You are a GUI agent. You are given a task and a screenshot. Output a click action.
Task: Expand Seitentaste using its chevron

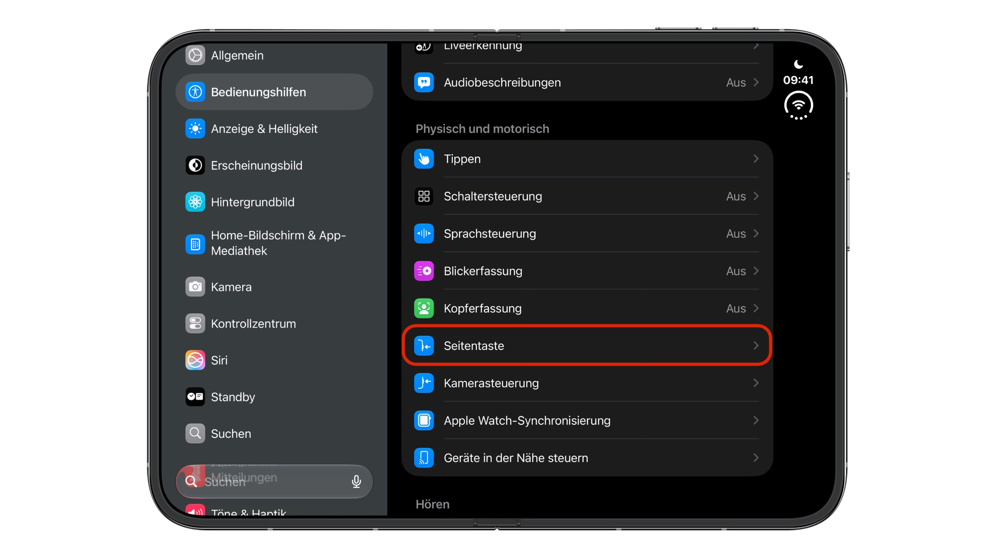tap(756, 345)
